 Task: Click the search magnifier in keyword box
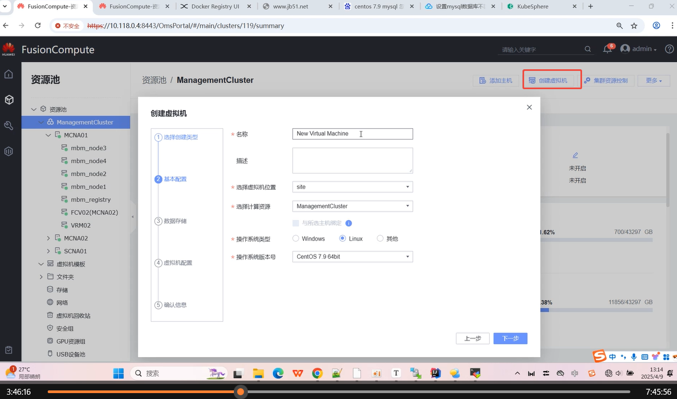[x=588, y=49]
